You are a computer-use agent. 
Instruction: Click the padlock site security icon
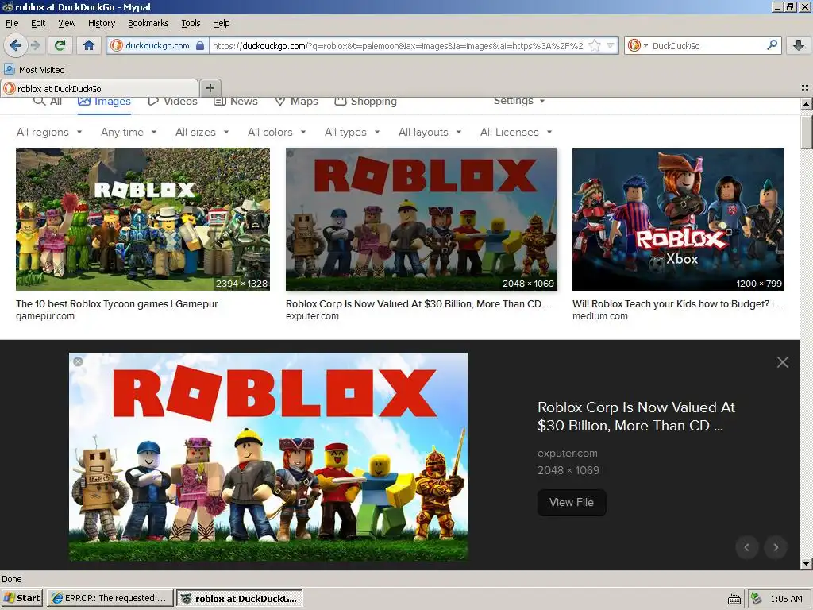click(200, 45)
